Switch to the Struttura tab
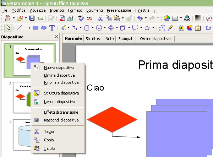The width and height of the screenshot is (213, 157). pos(93,39)
